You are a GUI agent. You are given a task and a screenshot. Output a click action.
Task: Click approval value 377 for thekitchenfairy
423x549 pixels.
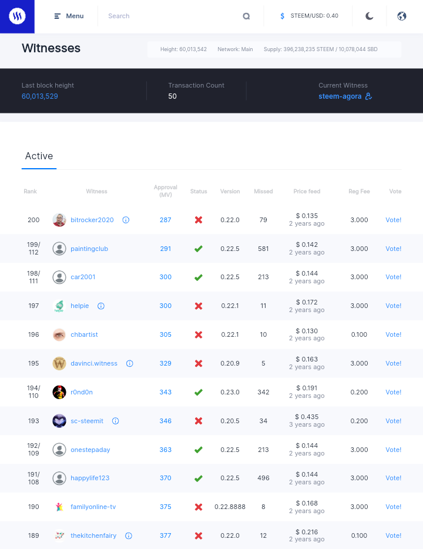(x=166, y=535)
